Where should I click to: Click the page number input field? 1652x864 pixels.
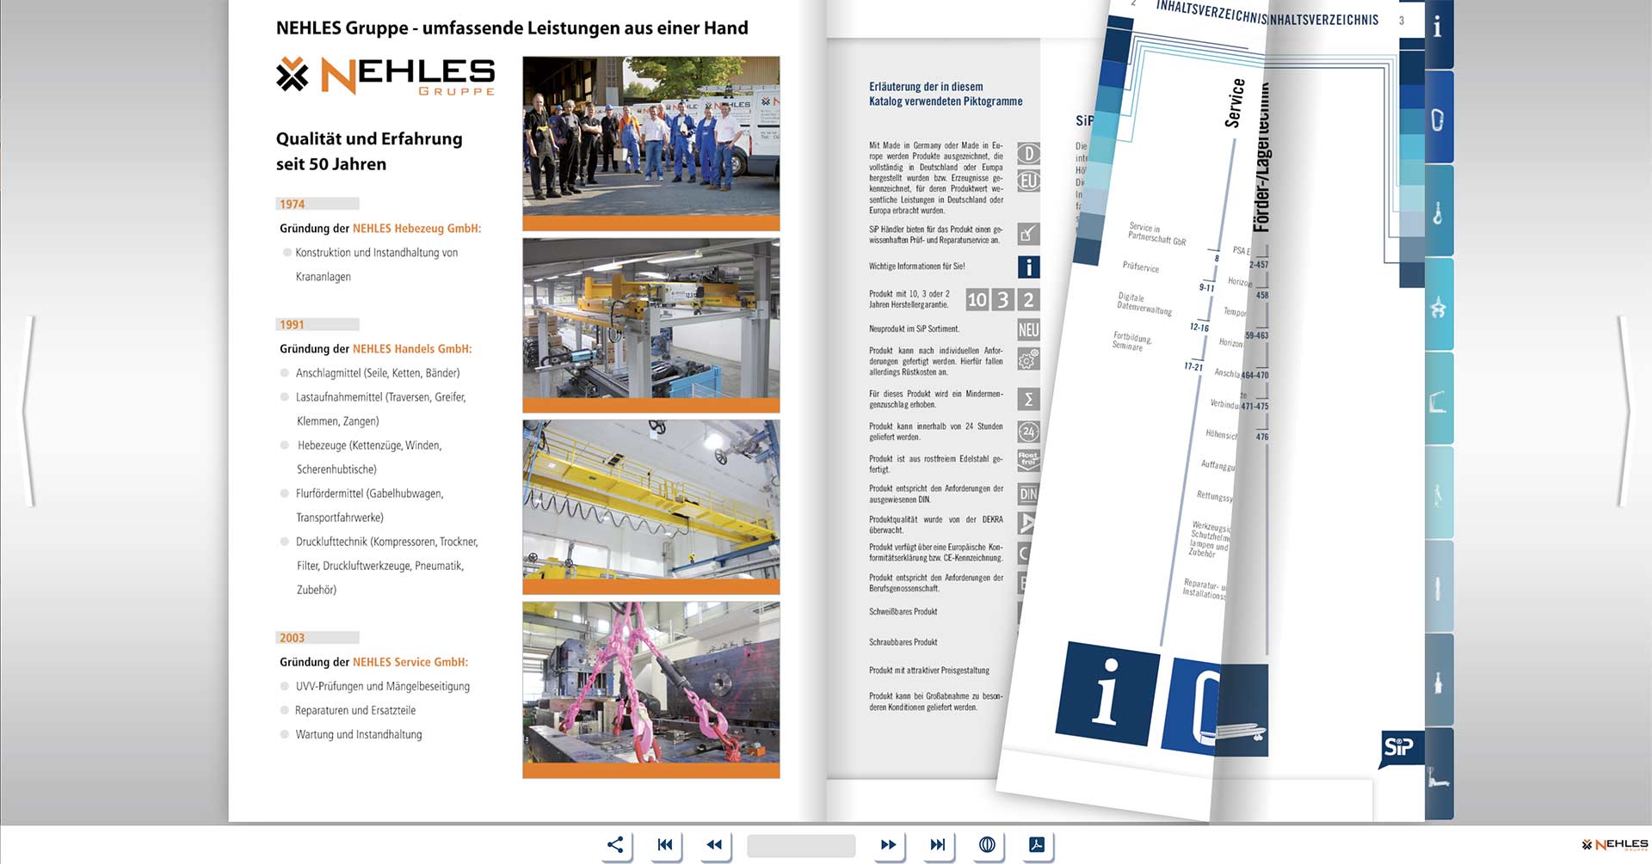[801, 846]
